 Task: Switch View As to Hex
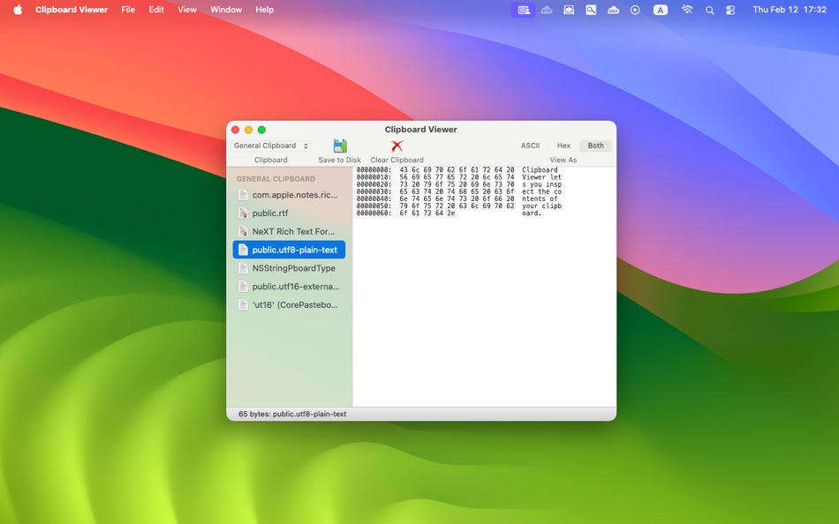tap(563, 145)
